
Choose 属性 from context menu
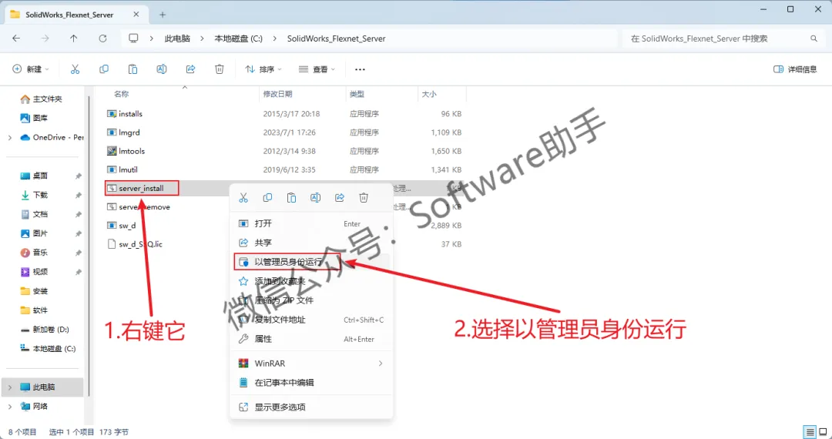point(311,339)
